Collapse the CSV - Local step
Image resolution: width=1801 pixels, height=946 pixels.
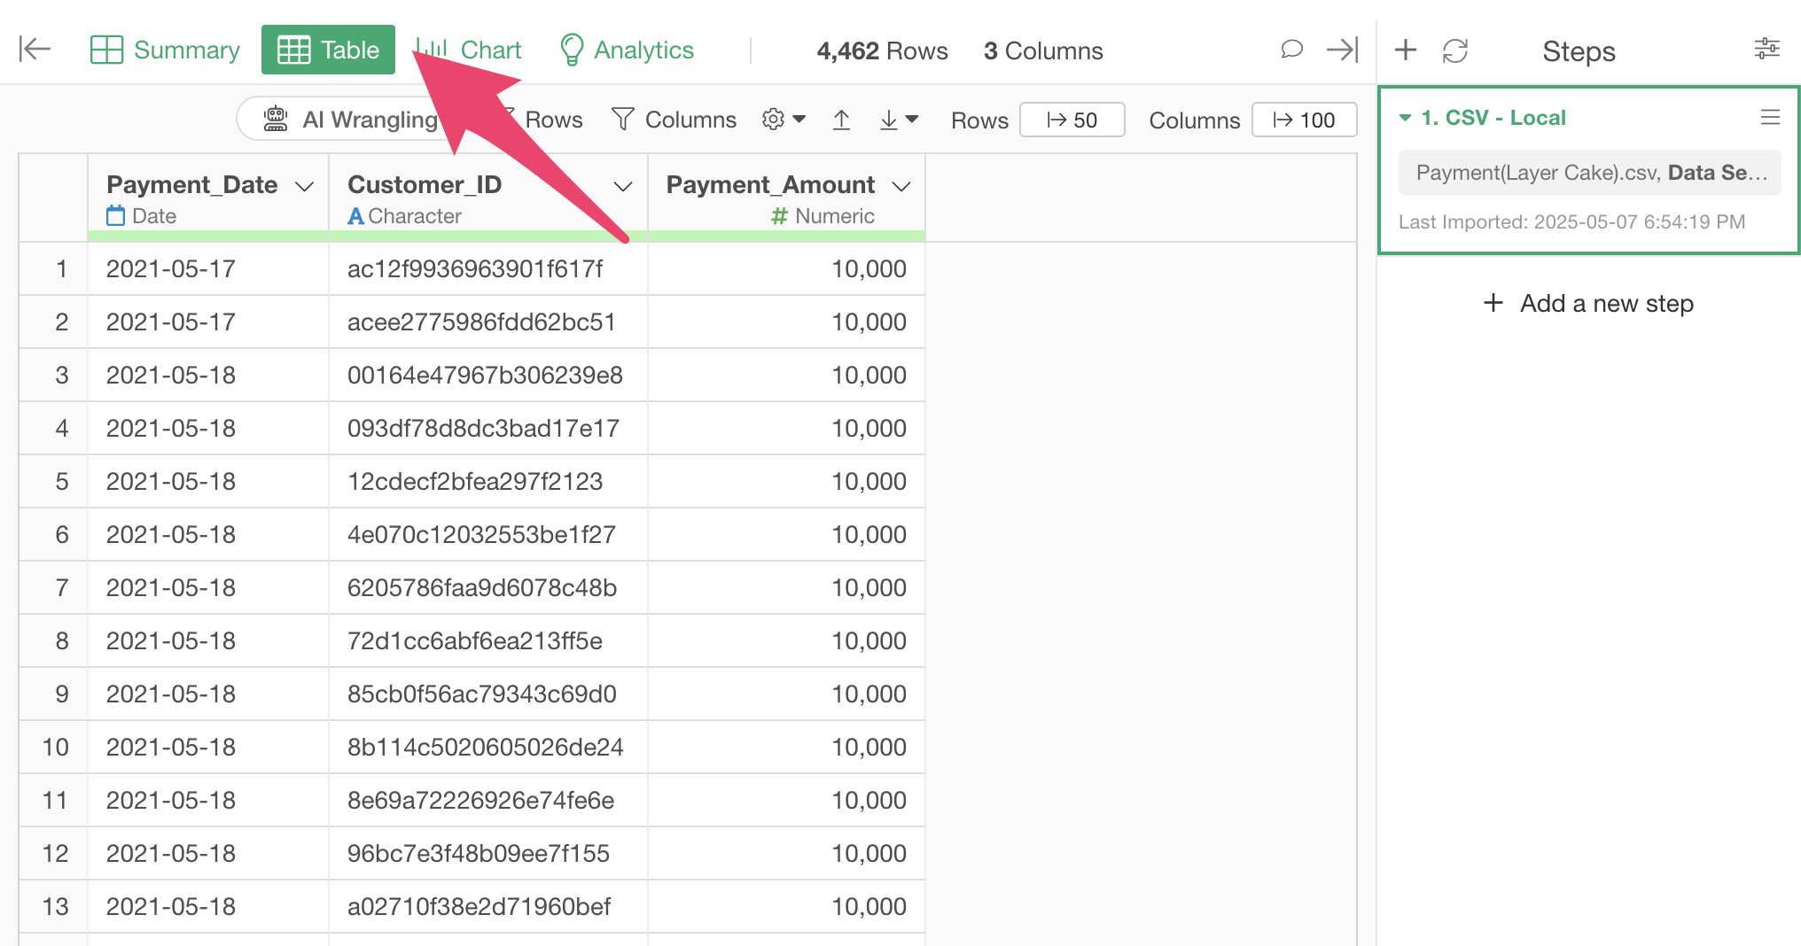point(1405,118)
